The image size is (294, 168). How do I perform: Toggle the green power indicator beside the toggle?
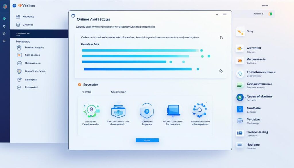coord(272,13)
